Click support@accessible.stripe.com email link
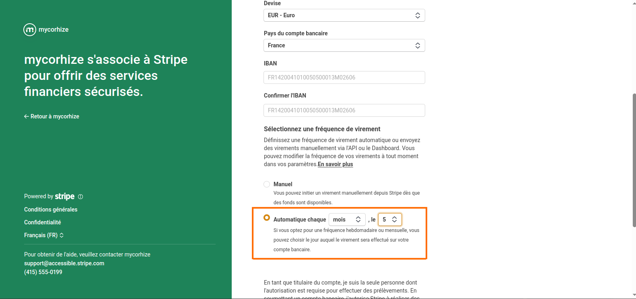The width and height of the screenshot is (636, 299). pos(64,263)
